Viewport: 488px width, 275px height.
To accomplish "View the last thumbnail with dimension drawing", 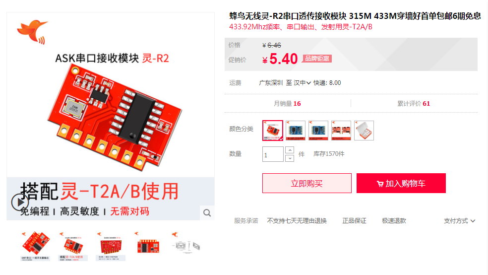I will pyautogui.click(x=186, y=246).
